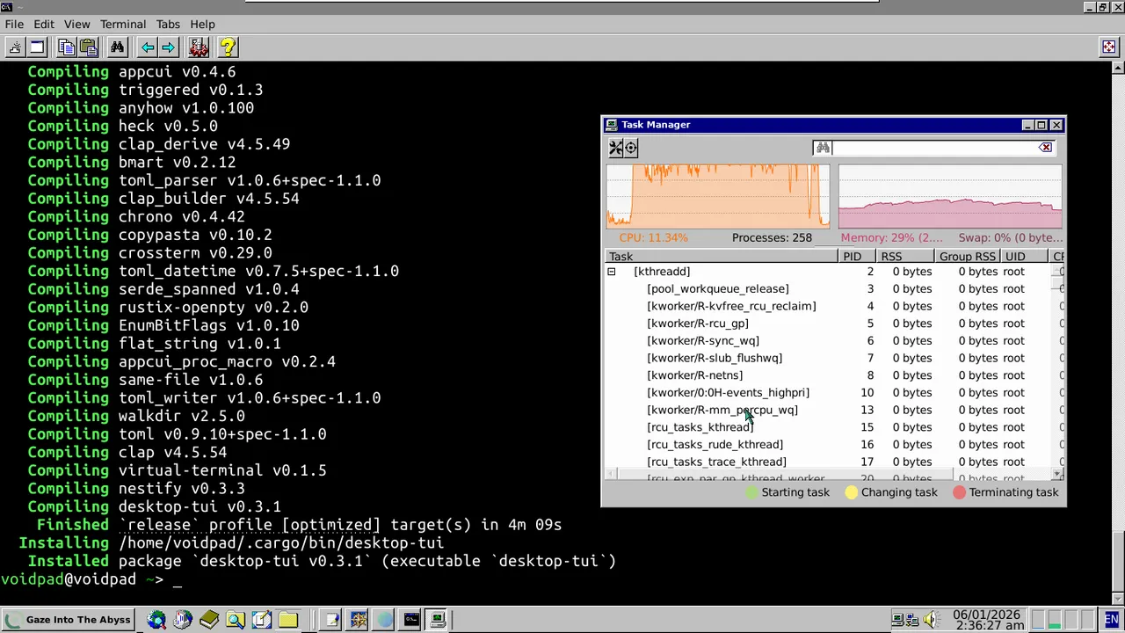
Task: Click the yellow question mark help icon
Action: 227,47
